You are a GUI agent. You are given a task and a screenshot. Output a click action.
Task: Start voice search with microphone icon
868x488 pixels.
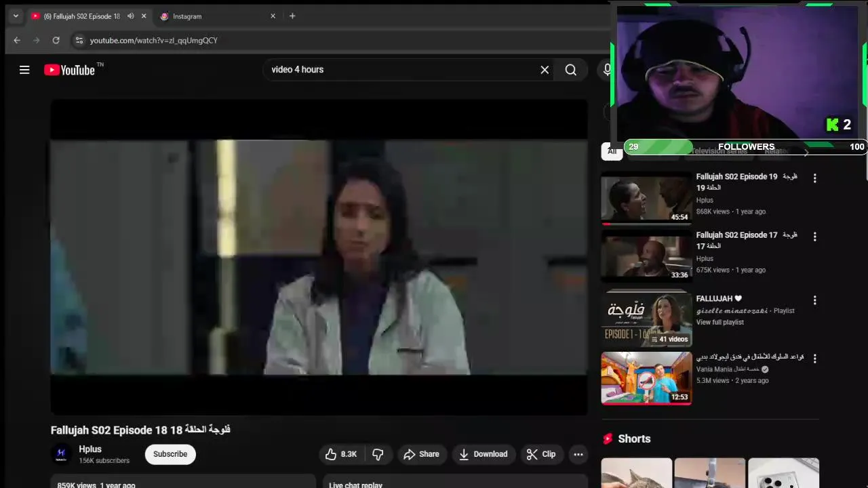tap(607, 70)
